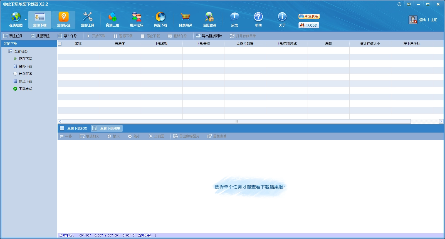Click the QQ交谈 chat button
Screen dimensions: 445x239
[309, 25]
